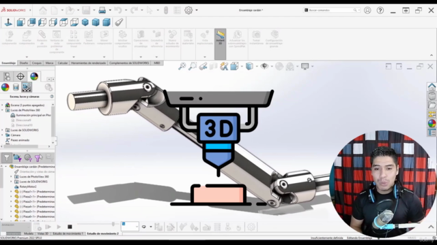Screen dimensions: 437x245
Task: Click the playback speed slider handle
Action: pos(113,224)
